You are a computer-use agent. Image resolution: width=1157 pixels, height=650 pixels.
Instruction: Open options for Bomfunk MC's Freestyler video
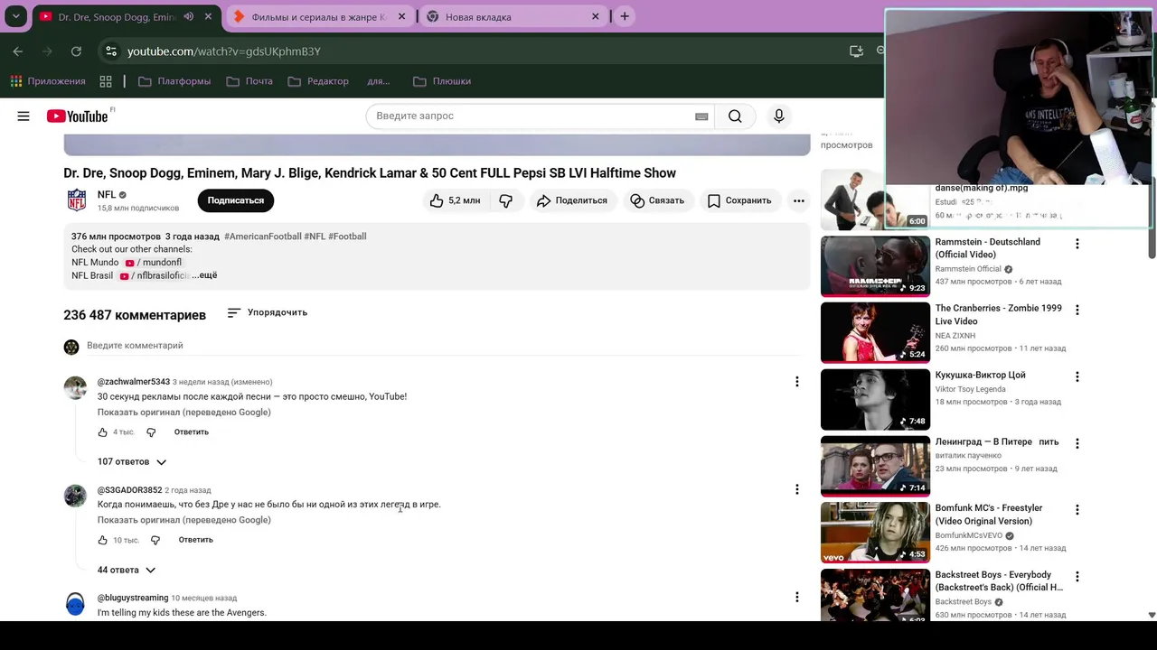tap(1077, 510)
